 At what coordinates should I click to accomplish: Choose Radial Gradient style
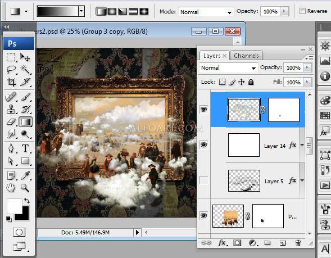click(112, 11)
